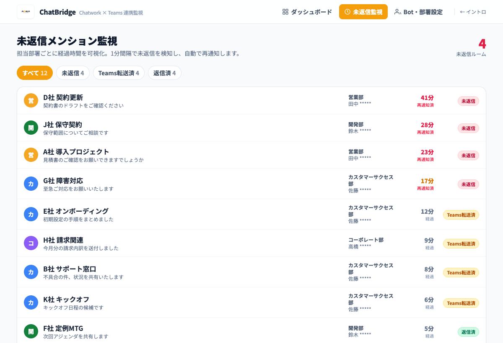Screen dimensions: 503x343
Task: Open room J社 保守契約
Action: tap(251, 128)
